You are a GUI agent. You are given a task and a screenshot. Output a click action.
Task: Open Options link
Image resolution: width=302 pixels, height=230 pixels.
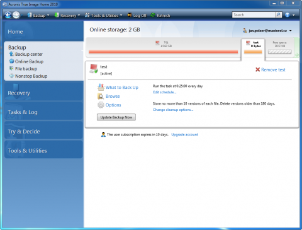click(113, 105)
